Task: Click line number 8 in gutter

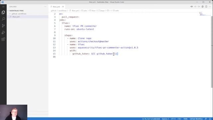Action: click(x=55, y=32)
